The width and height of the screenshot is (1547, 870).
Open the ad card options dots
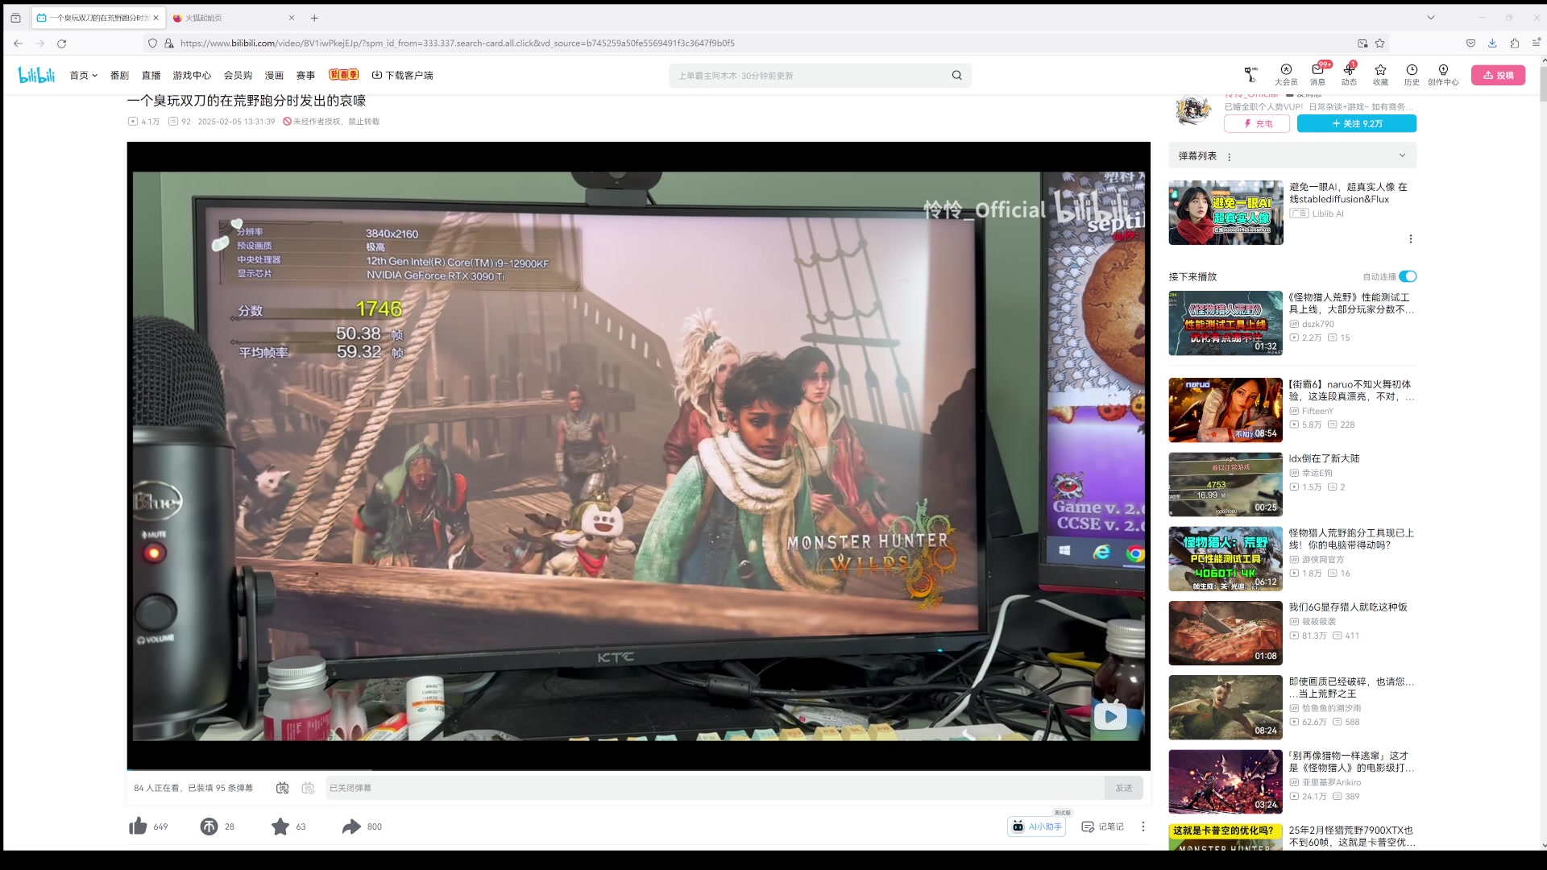(x=1410, y=239)
